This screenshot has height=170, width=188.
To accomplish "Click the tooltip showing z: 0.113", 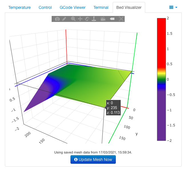I will click(x=113, y=108).
